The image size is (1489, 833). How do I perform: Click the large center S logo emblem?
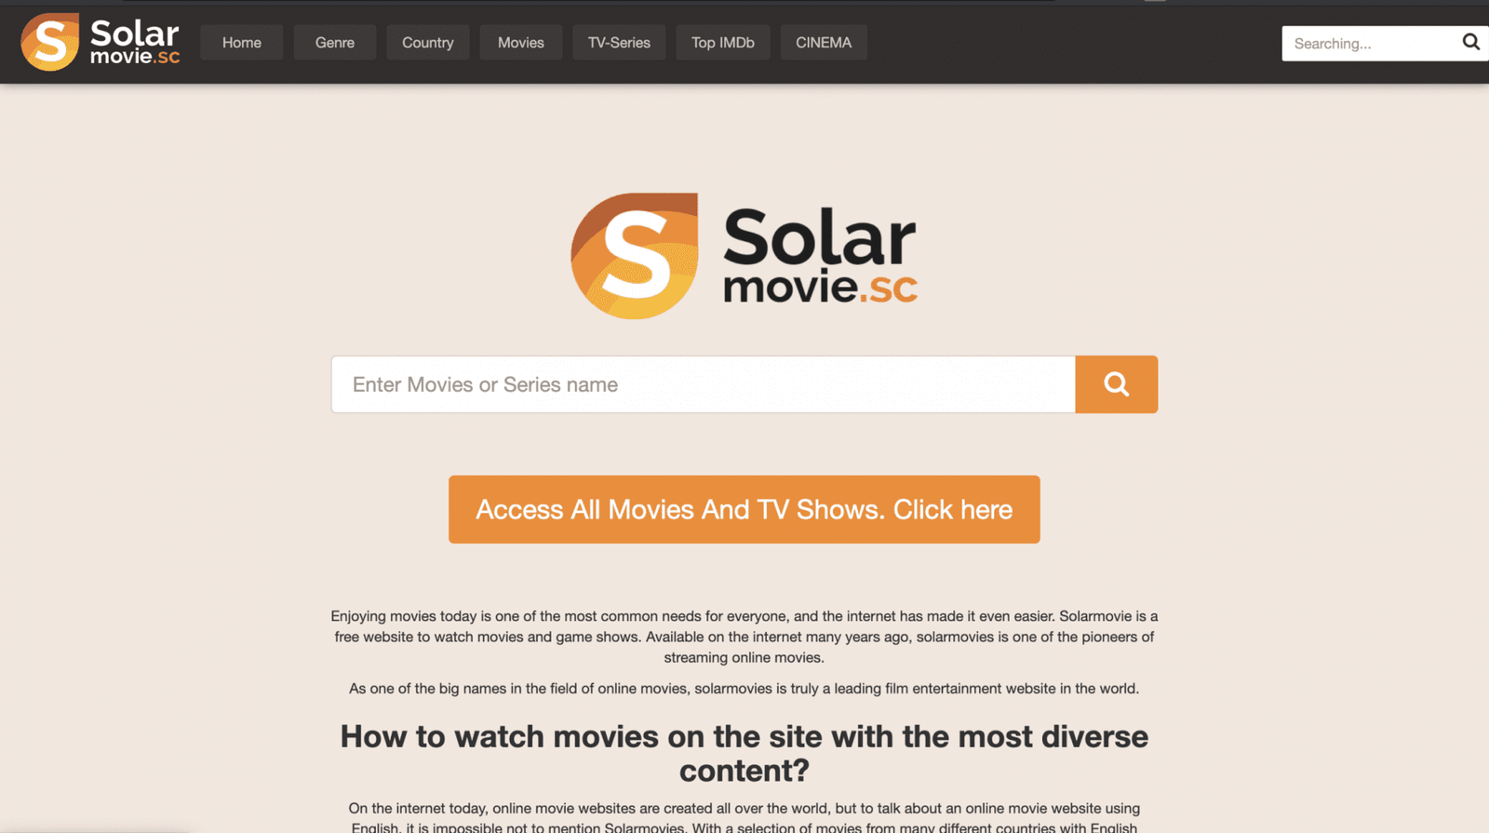click(635, 256)
